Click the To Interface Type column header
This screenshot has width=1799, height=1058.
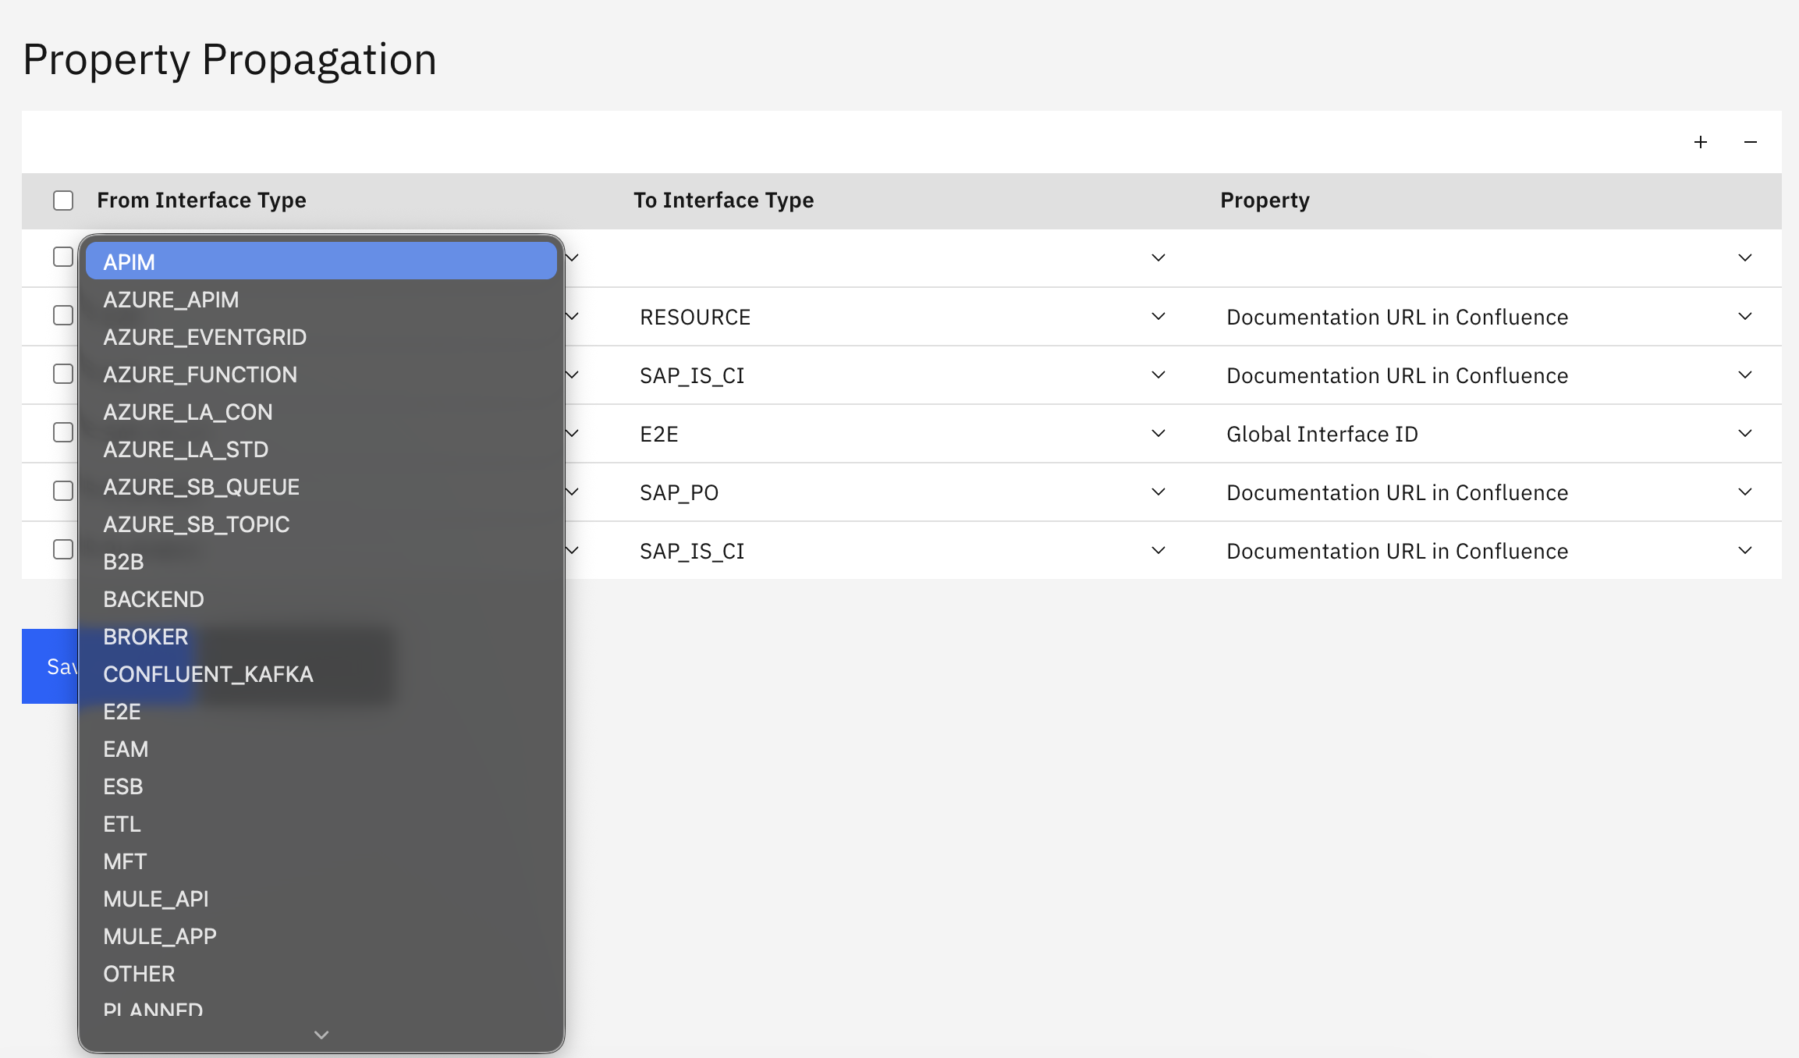pyautogui.click(x=723, y=201)
